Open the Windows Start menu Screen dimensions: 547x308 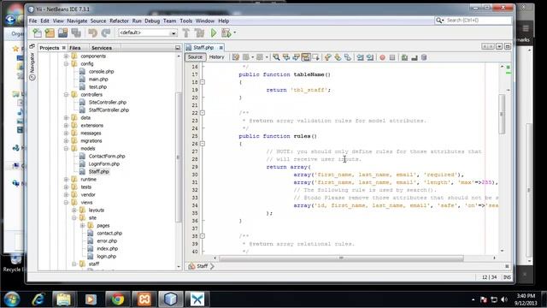[12, 299]
